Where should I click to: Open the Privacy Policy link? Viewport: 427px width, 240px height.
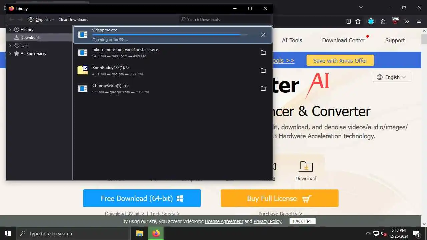click(x=268, y=221)
